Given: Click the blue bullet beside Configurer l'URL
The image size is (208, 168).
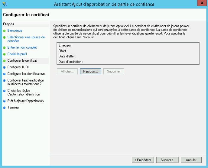Looking at the screenshot, I should coord(4,67).
